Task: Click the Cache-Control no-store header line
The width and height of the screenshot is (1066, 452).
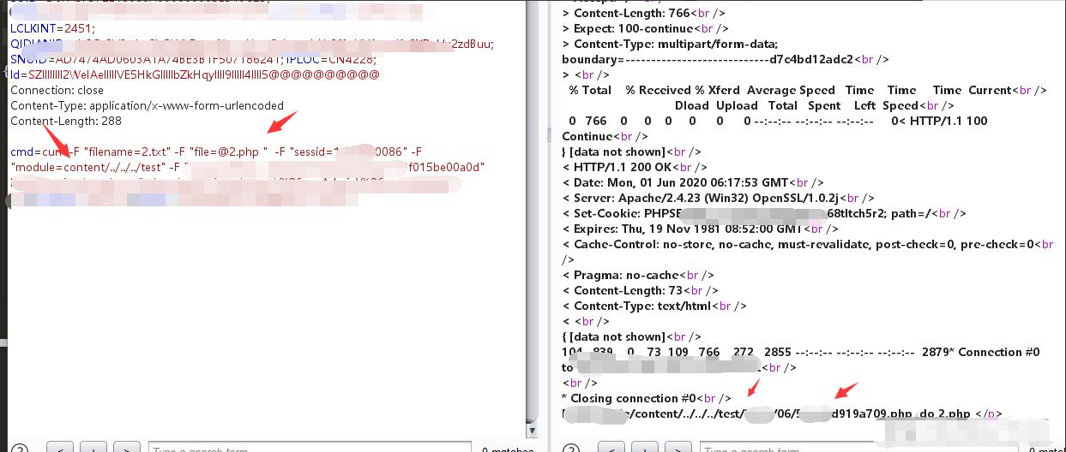Action: pyautogui.click(x=808, y=244)
